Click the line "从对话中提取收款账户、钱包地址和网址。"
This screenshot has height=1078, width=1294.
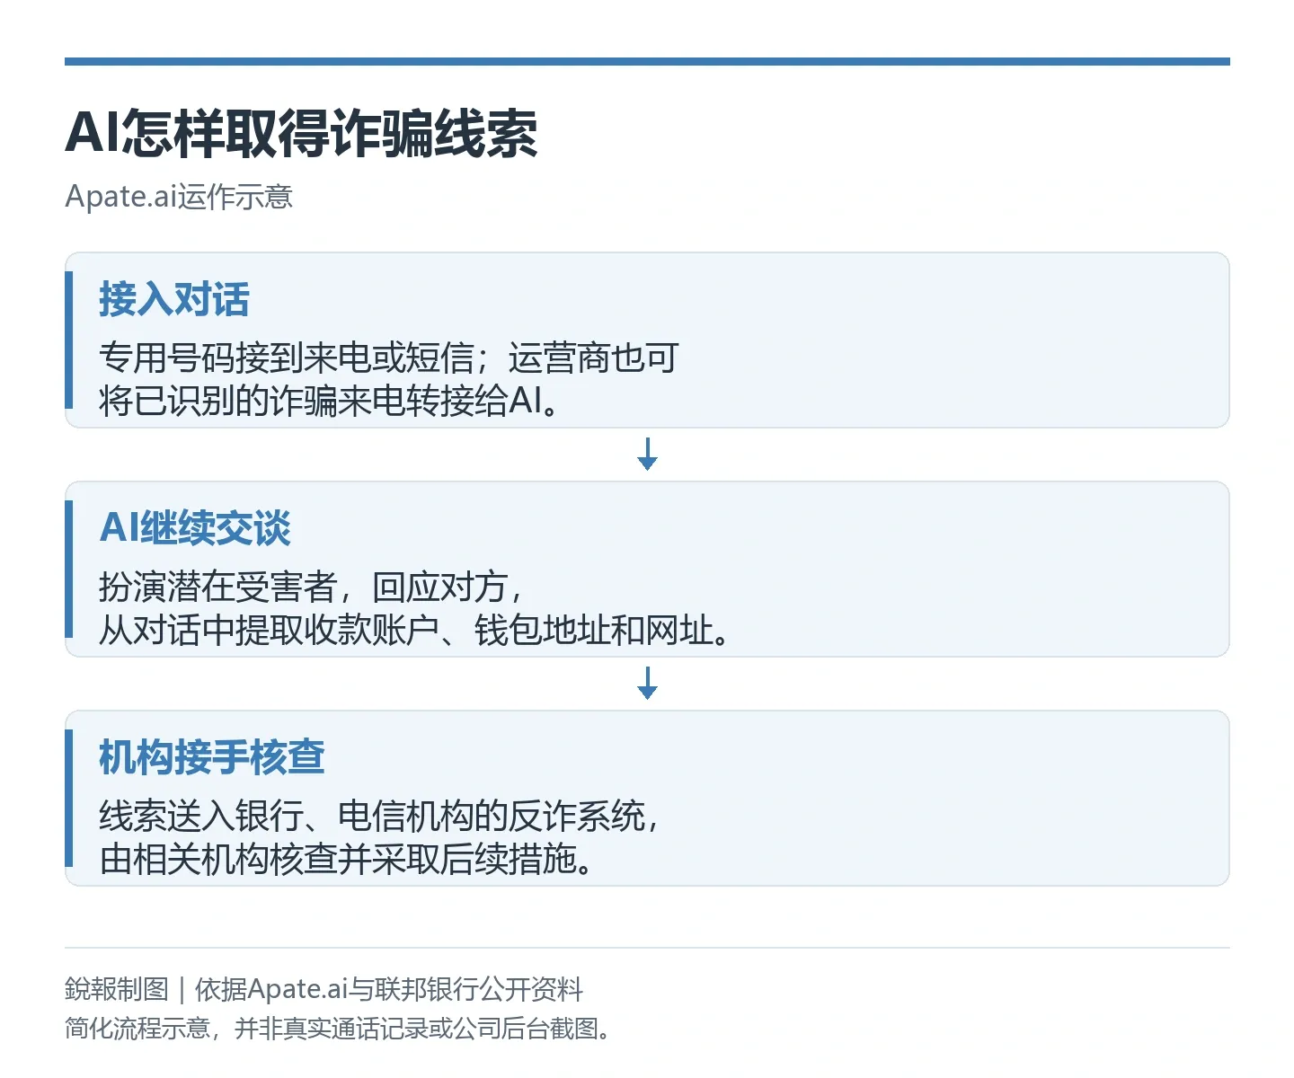click(414, 630)
